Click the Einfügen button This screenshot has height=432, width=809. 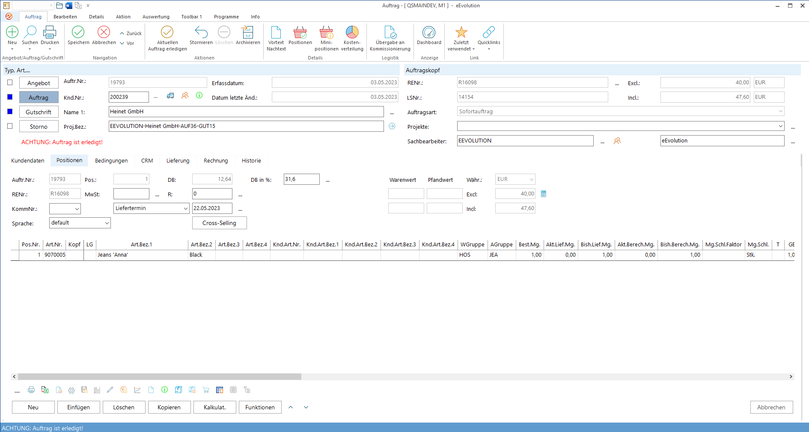click(79, 407)
